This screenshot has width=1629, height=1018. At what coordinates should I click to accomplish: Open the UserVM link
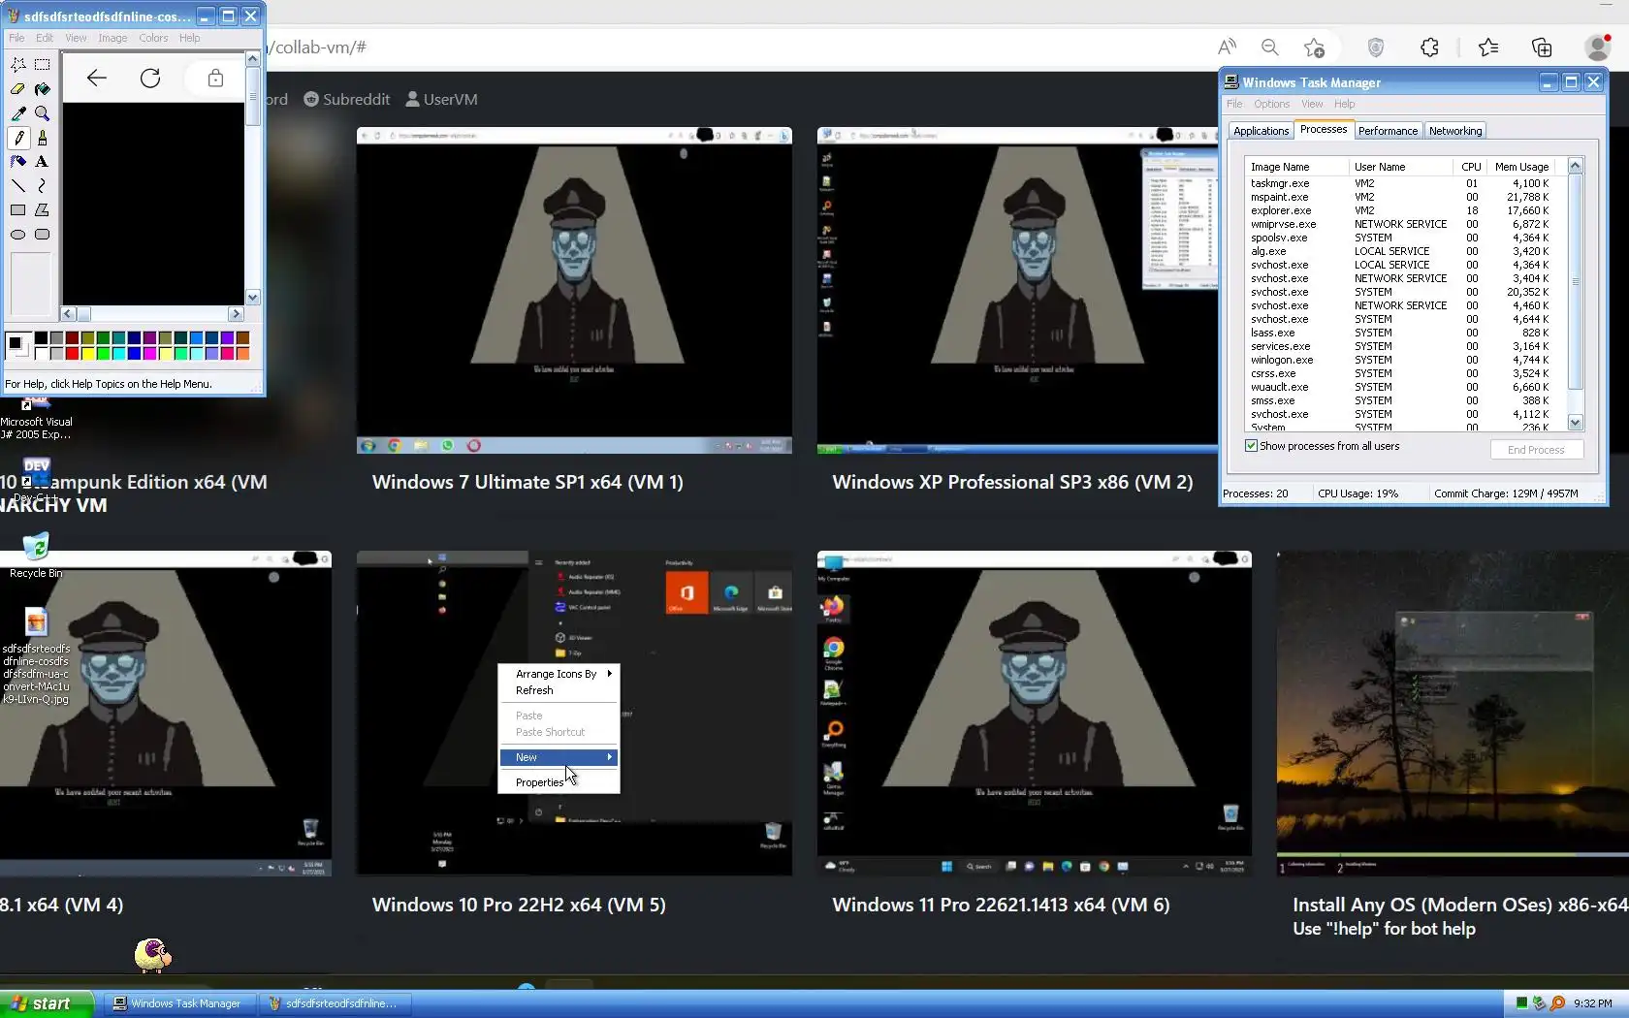(441, 99)
